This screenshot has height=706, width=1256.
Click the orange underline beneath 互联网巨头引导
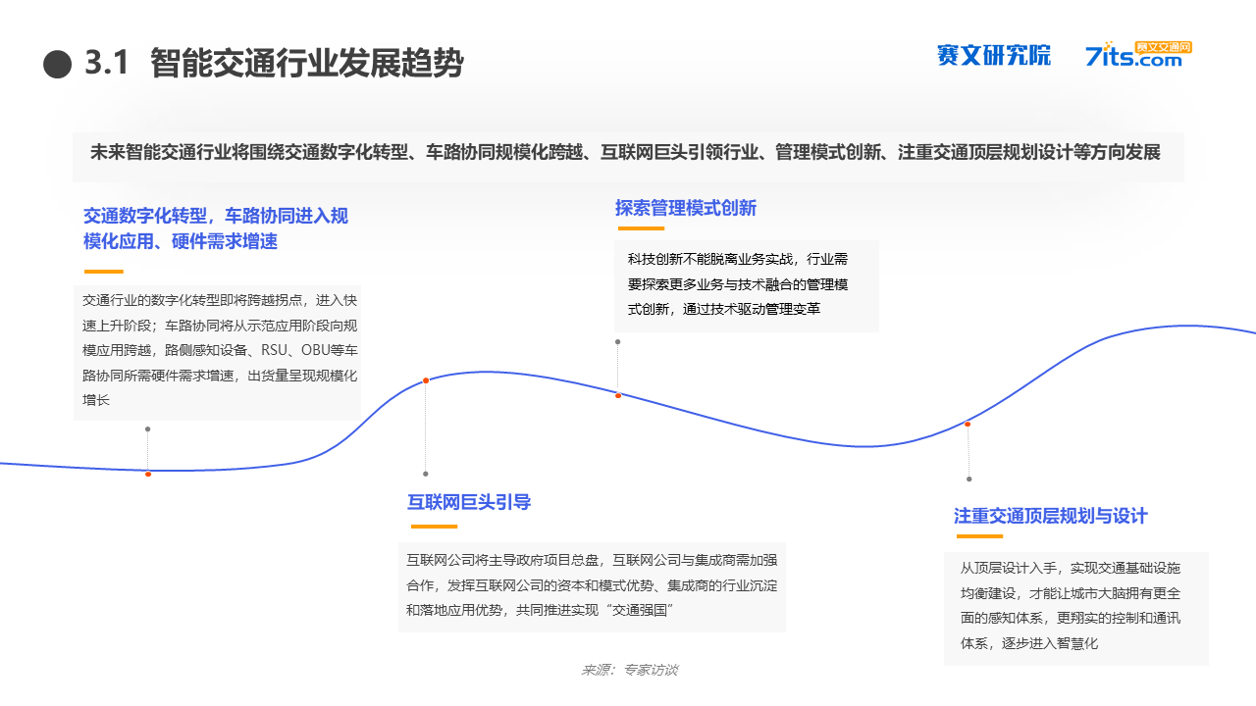[433, 527]
